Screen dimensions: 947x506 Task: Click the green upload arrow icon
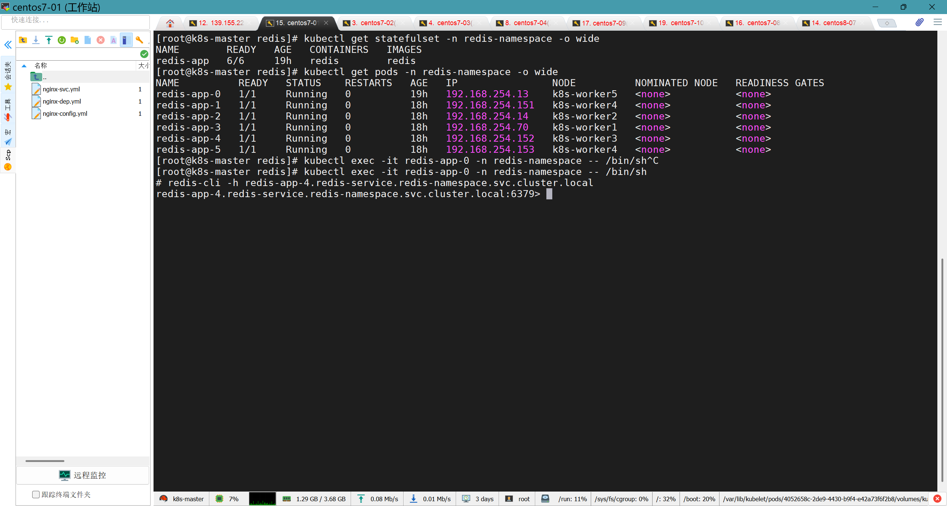point(49,40)
